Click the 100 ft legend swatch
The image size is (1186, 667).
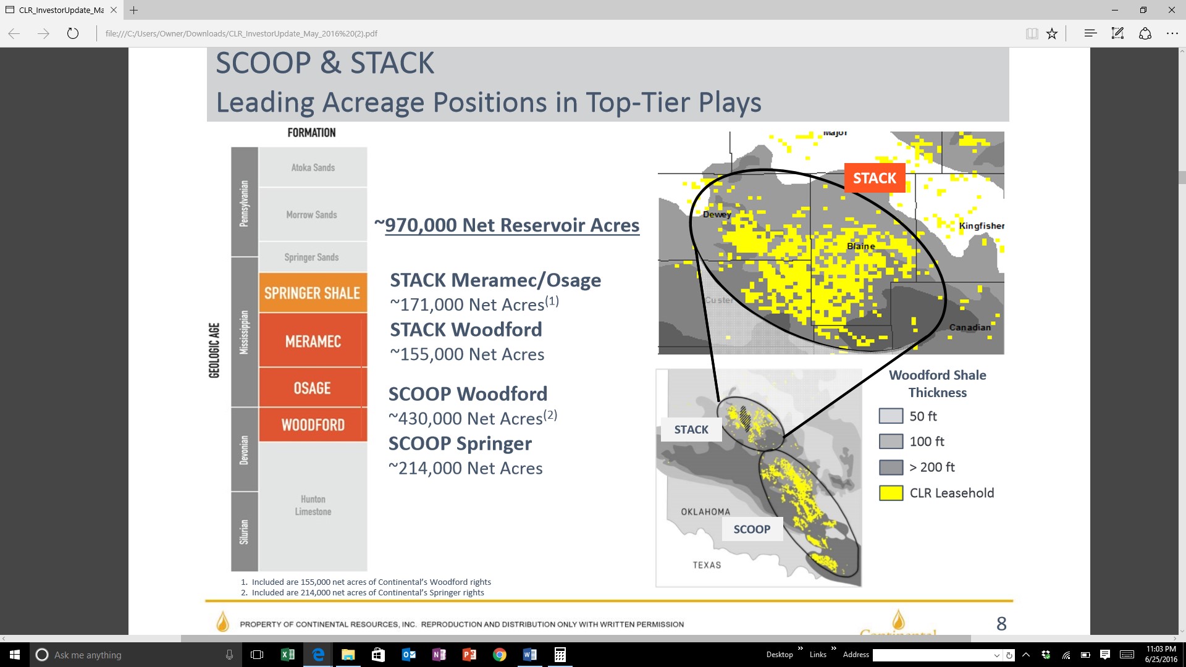pyautogui.click(x=891, y=442)
